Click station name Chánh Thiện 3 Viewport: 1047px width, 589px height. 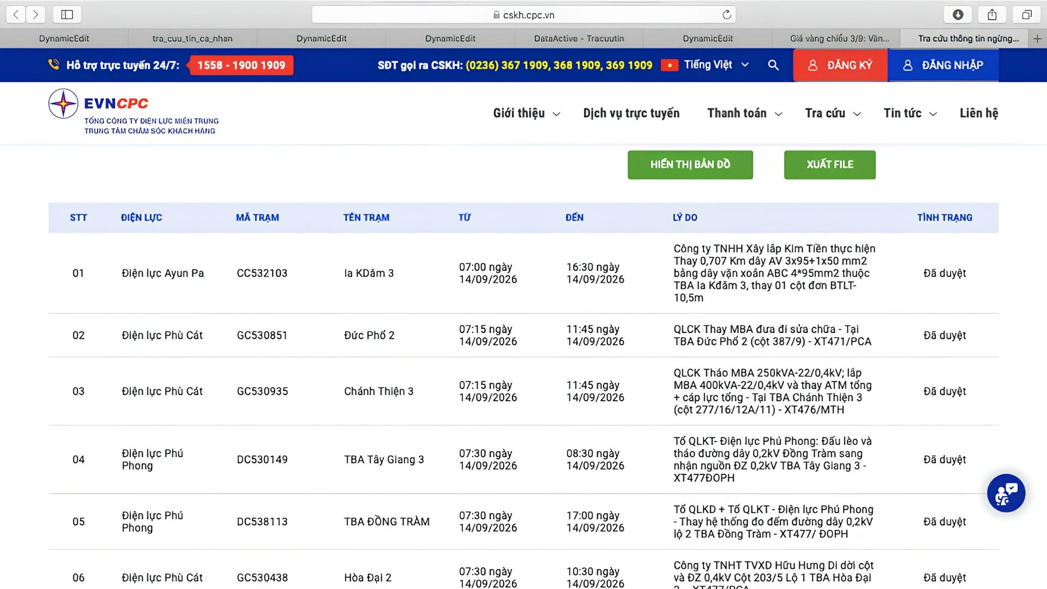(x=378, y=392)
